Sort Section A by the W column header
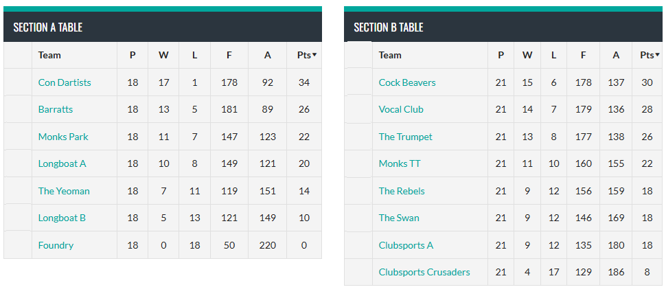666x296 pixels. [x=163, y=55]
